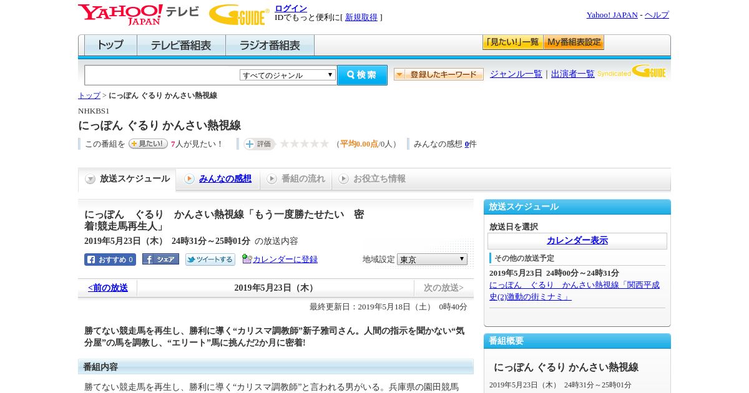Switch to the トップ tab

point(110,46)
